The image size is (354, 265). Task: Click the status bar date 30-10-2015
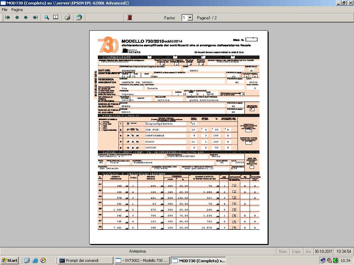[x=324, y=251]
